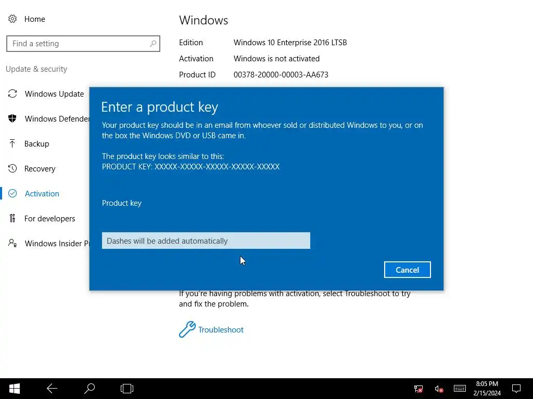
Task: Focus the Find a setting search box
Action: (x=83, y=44)
